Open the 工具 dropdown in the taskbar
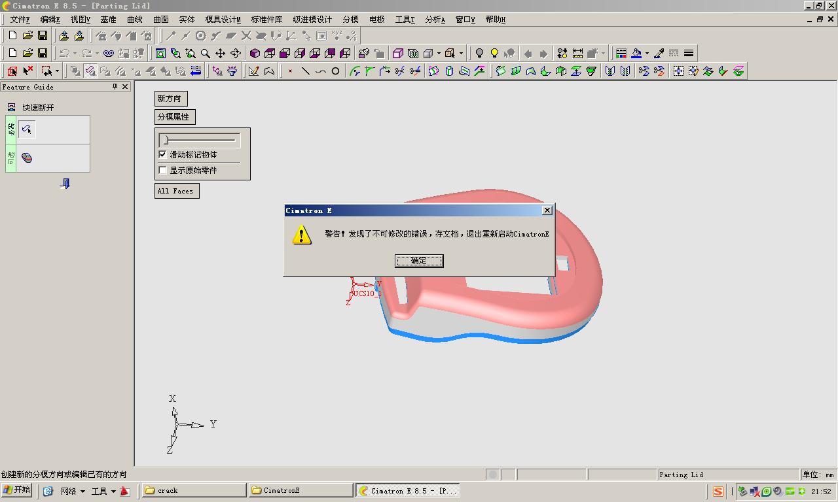Screen dimensions: 838x502 tap(103, 491)
